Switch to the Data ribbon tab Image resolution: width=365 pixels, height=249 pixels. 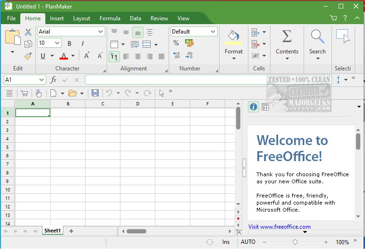135,18
